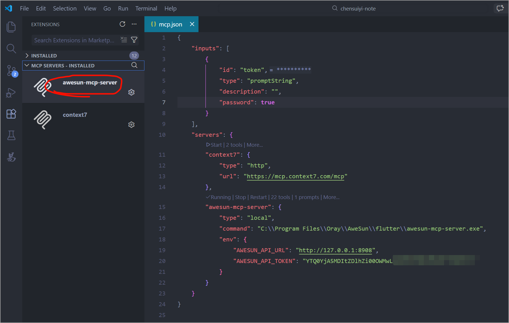509x323 pixels.
Task: Open the bottom activity bar extension icon
Action: (x=11, y=157)
